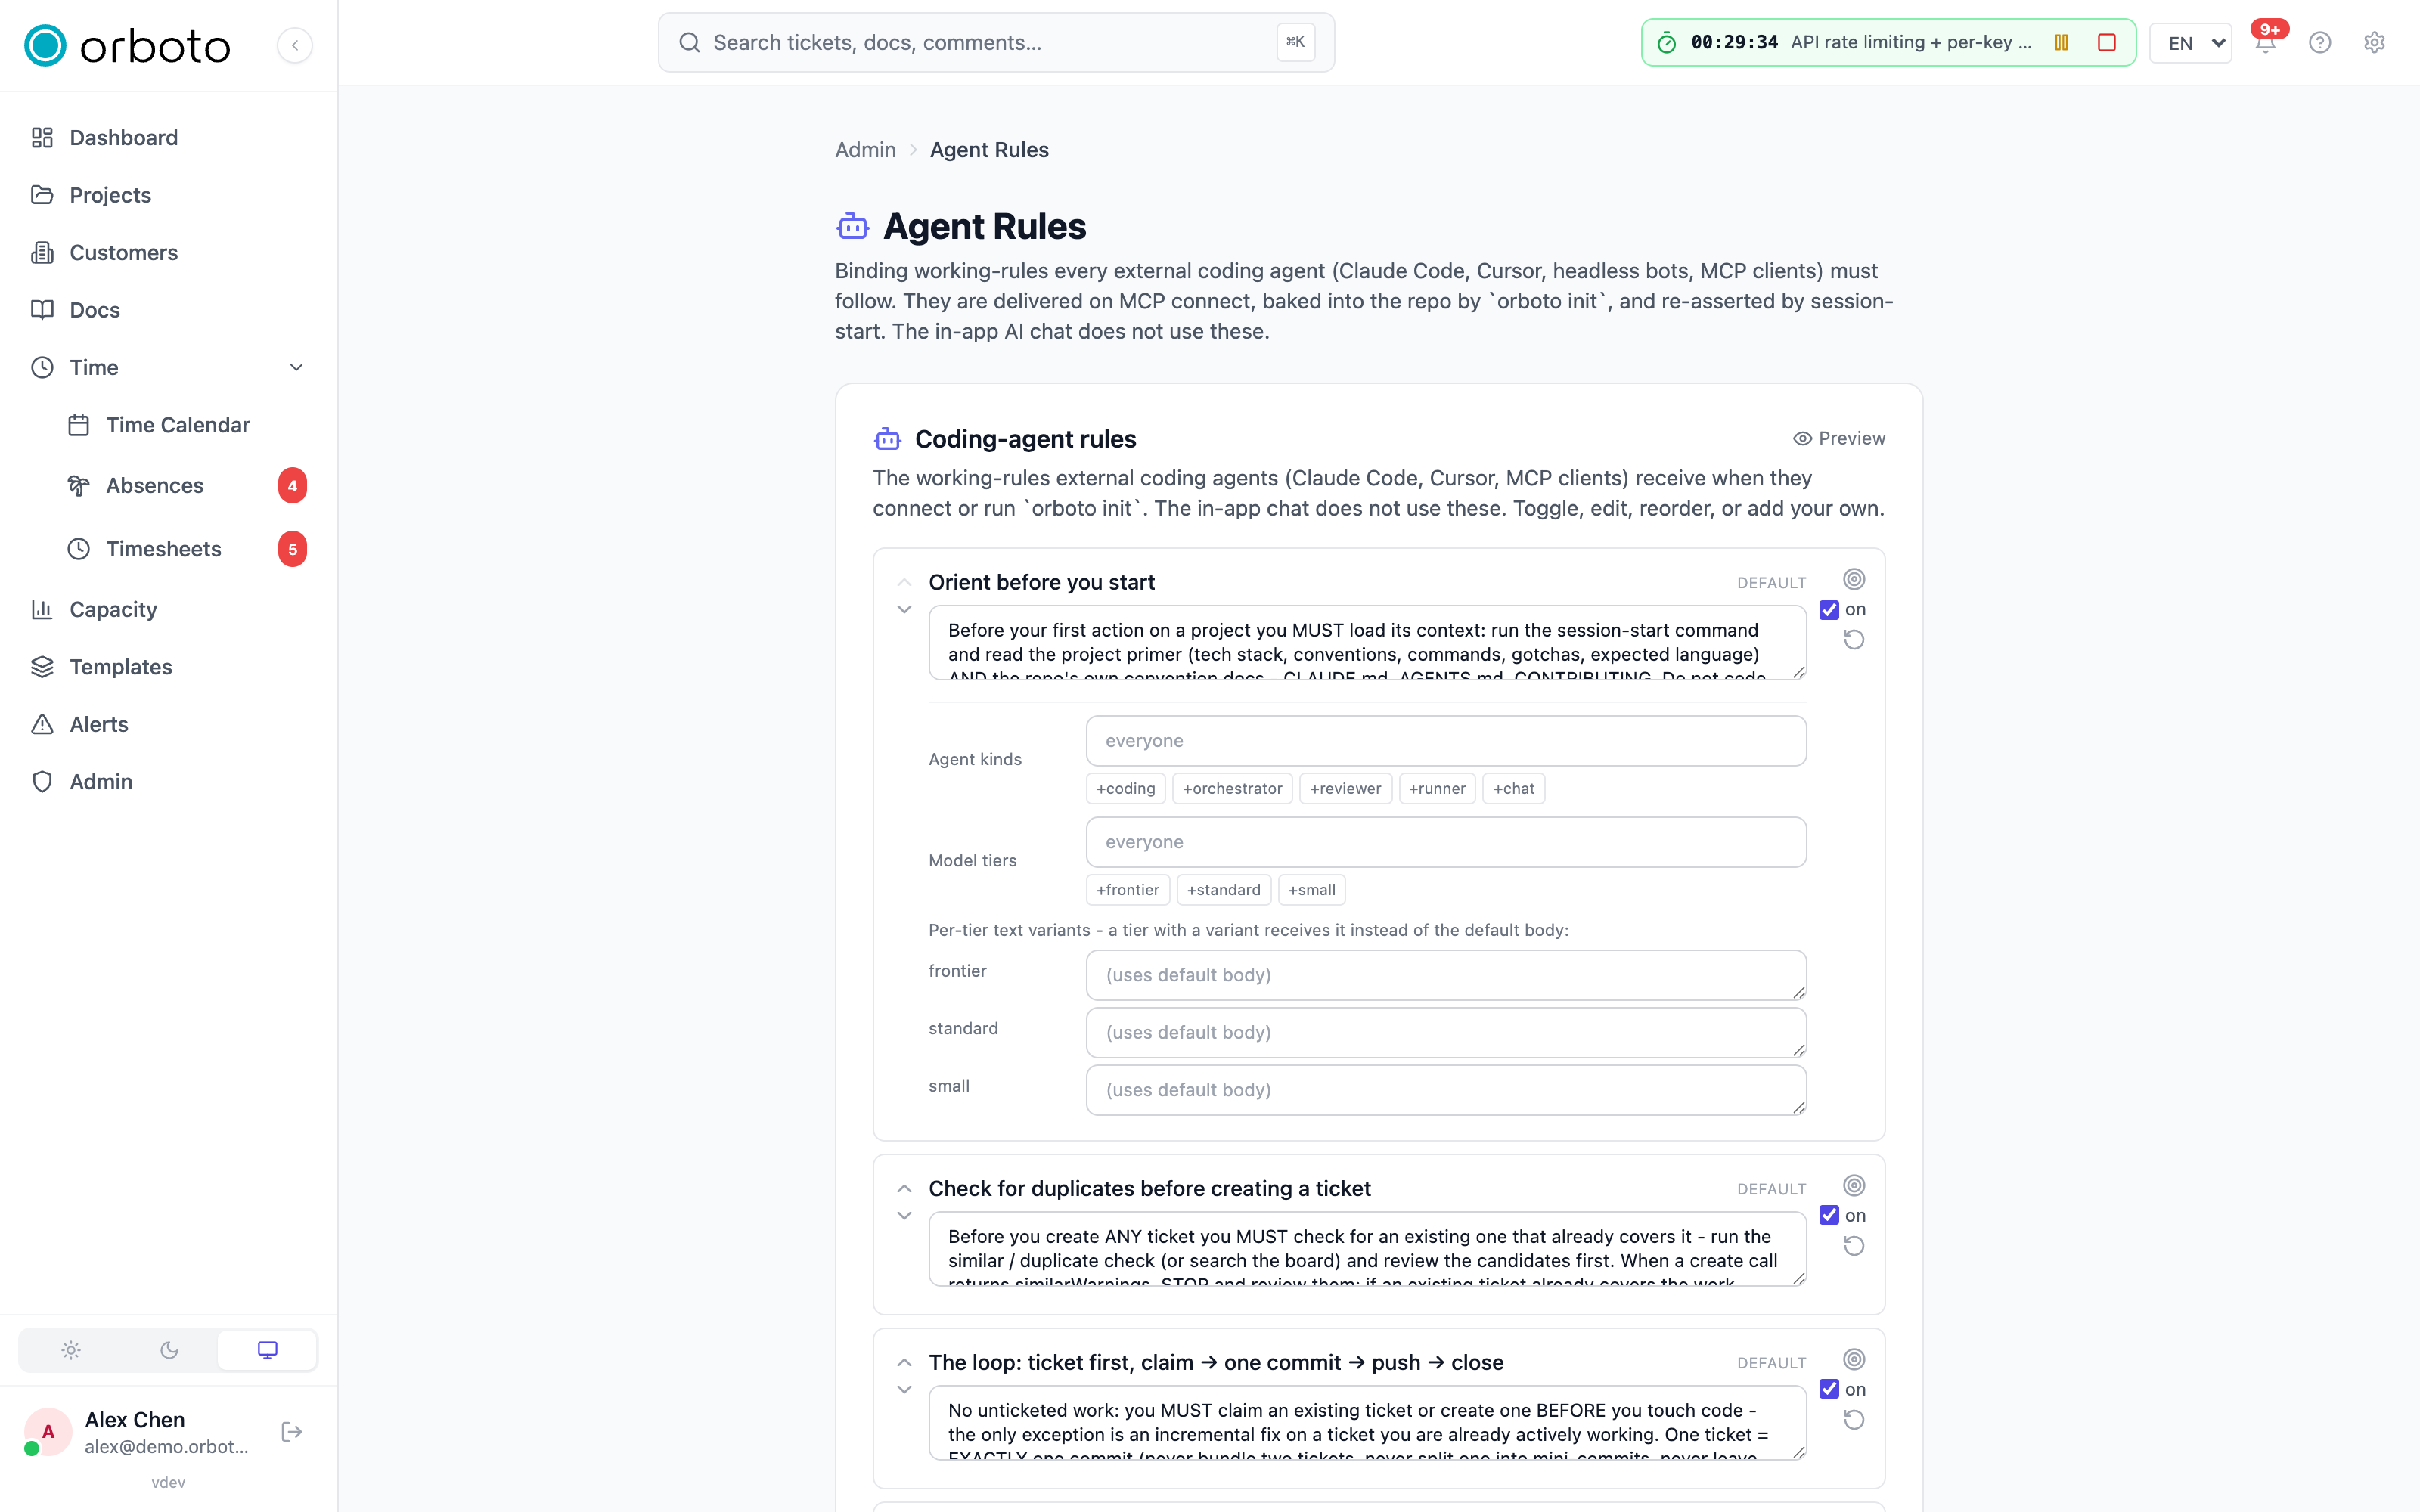Add the +orchestrator agent kind chip

1232,789
